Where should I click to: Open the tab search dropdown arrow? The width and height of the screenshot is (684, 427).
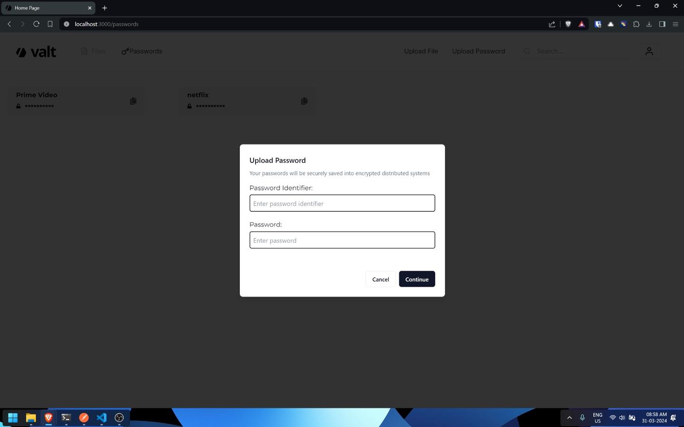(x=620, y=6)
